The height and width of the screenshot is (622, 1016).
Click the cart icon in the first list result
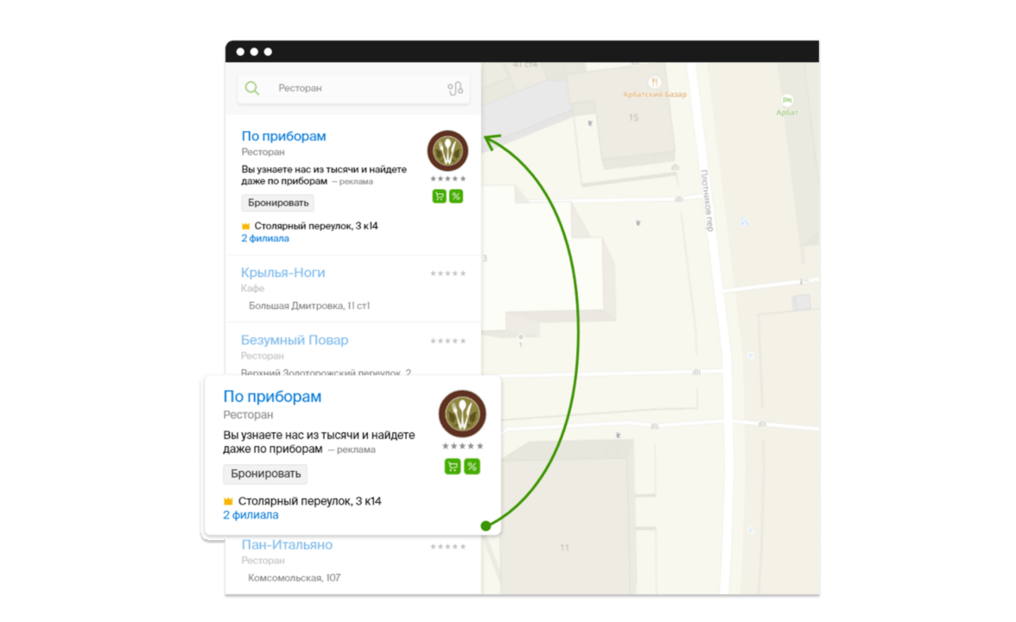point(439,197)
